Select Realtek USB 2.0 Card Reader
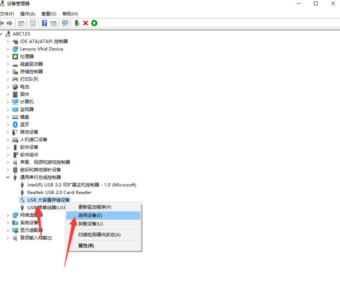 (x=59, y=192)
